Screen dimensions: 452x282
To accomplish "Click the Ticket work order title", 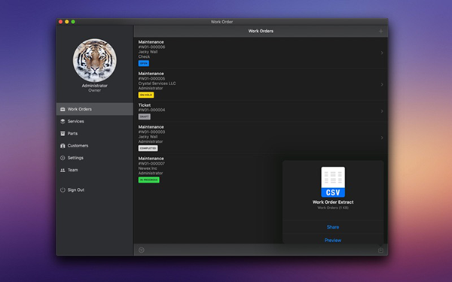I will pos(145,105).
